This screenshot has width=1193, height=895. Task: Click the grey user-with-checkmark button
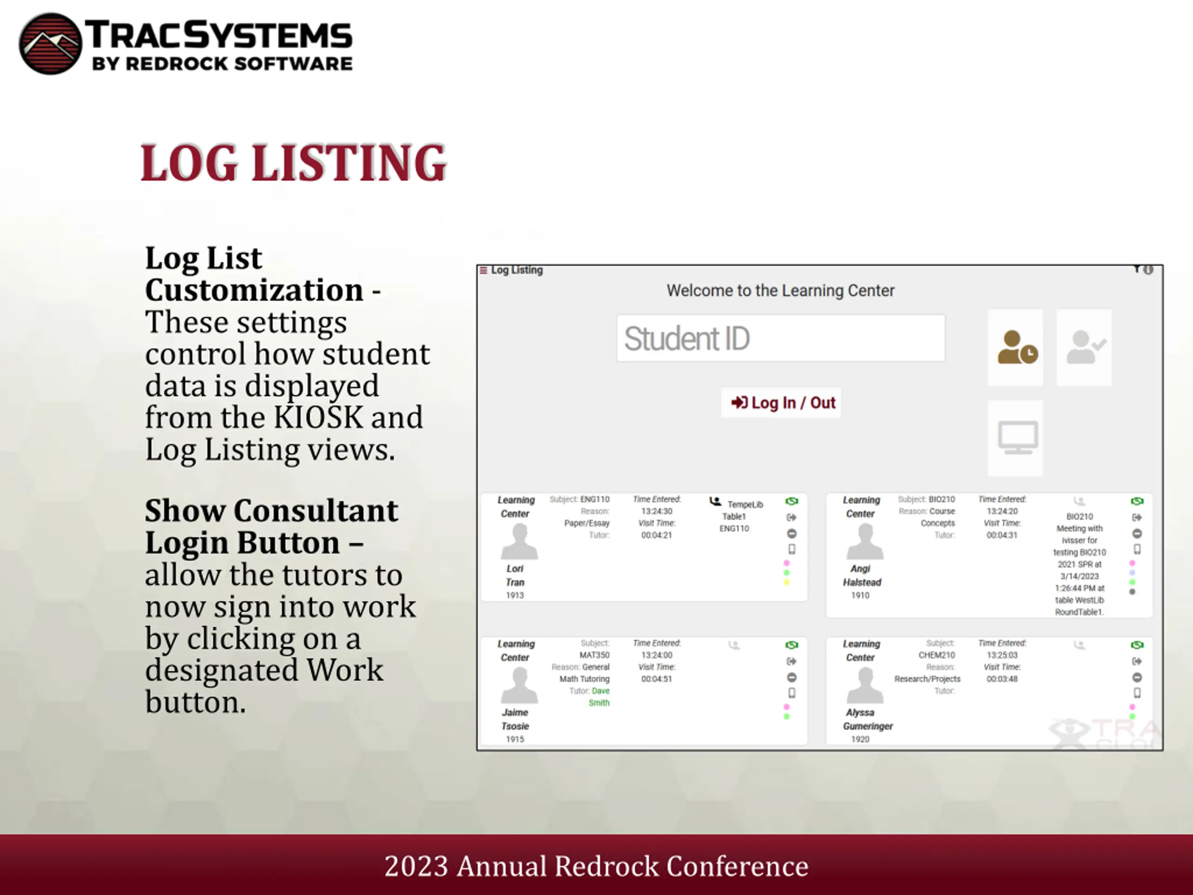(x=1084, y=347)
